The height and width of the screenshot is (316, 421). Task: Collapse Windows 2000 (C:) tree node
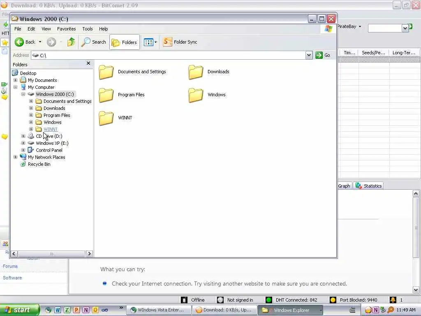[x=23, y=94]
